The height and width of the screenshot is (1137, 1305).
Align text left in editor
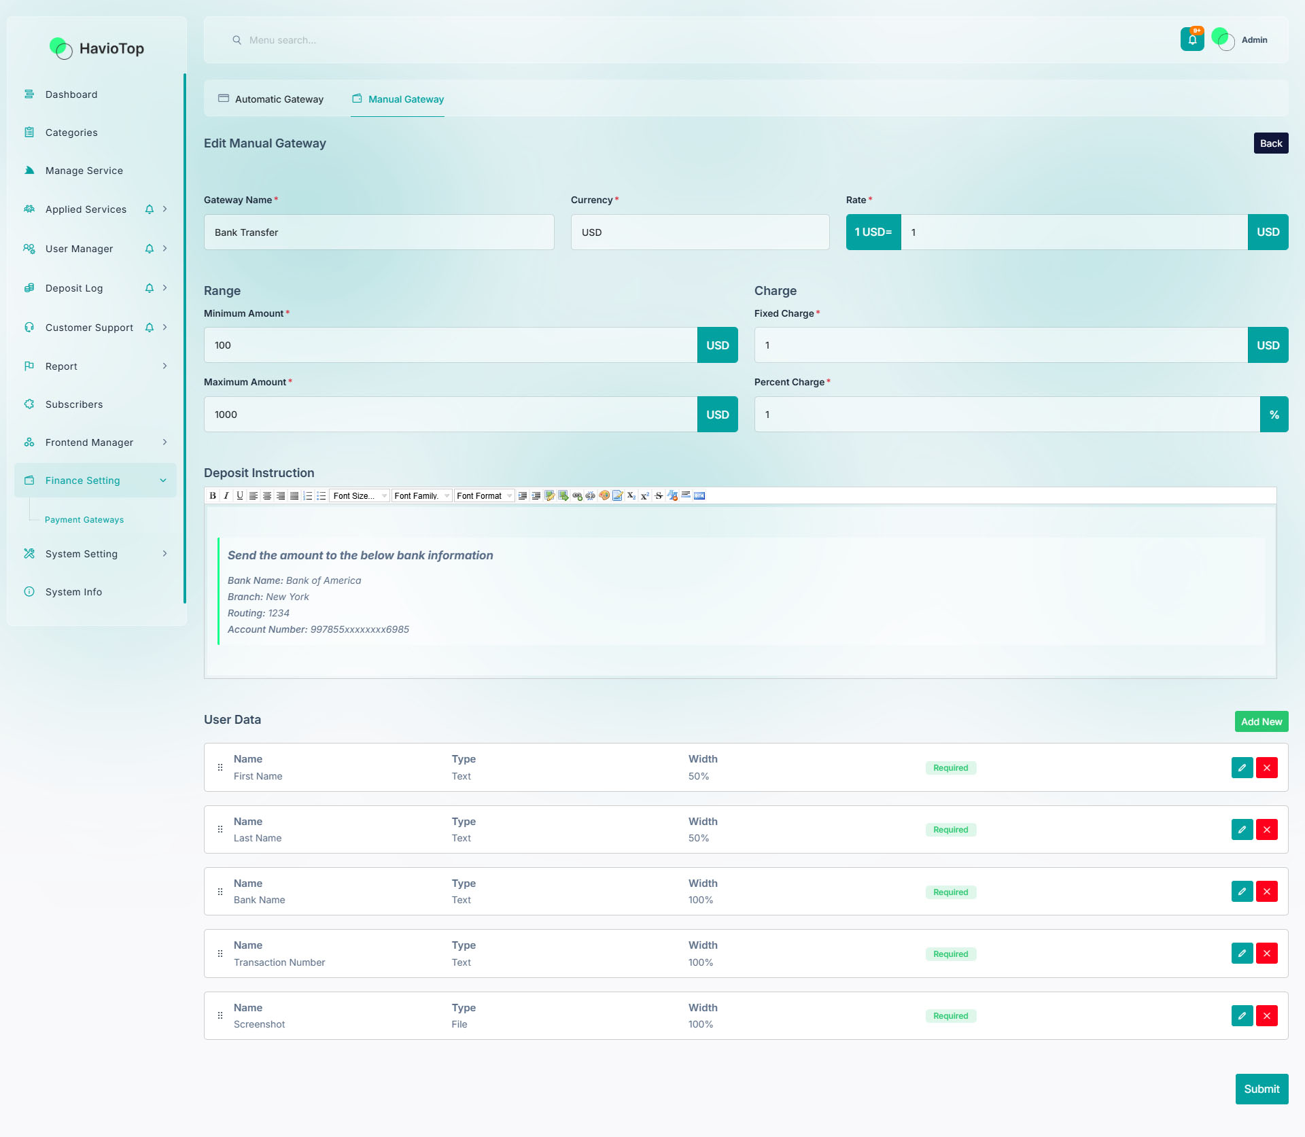(254, 495)
